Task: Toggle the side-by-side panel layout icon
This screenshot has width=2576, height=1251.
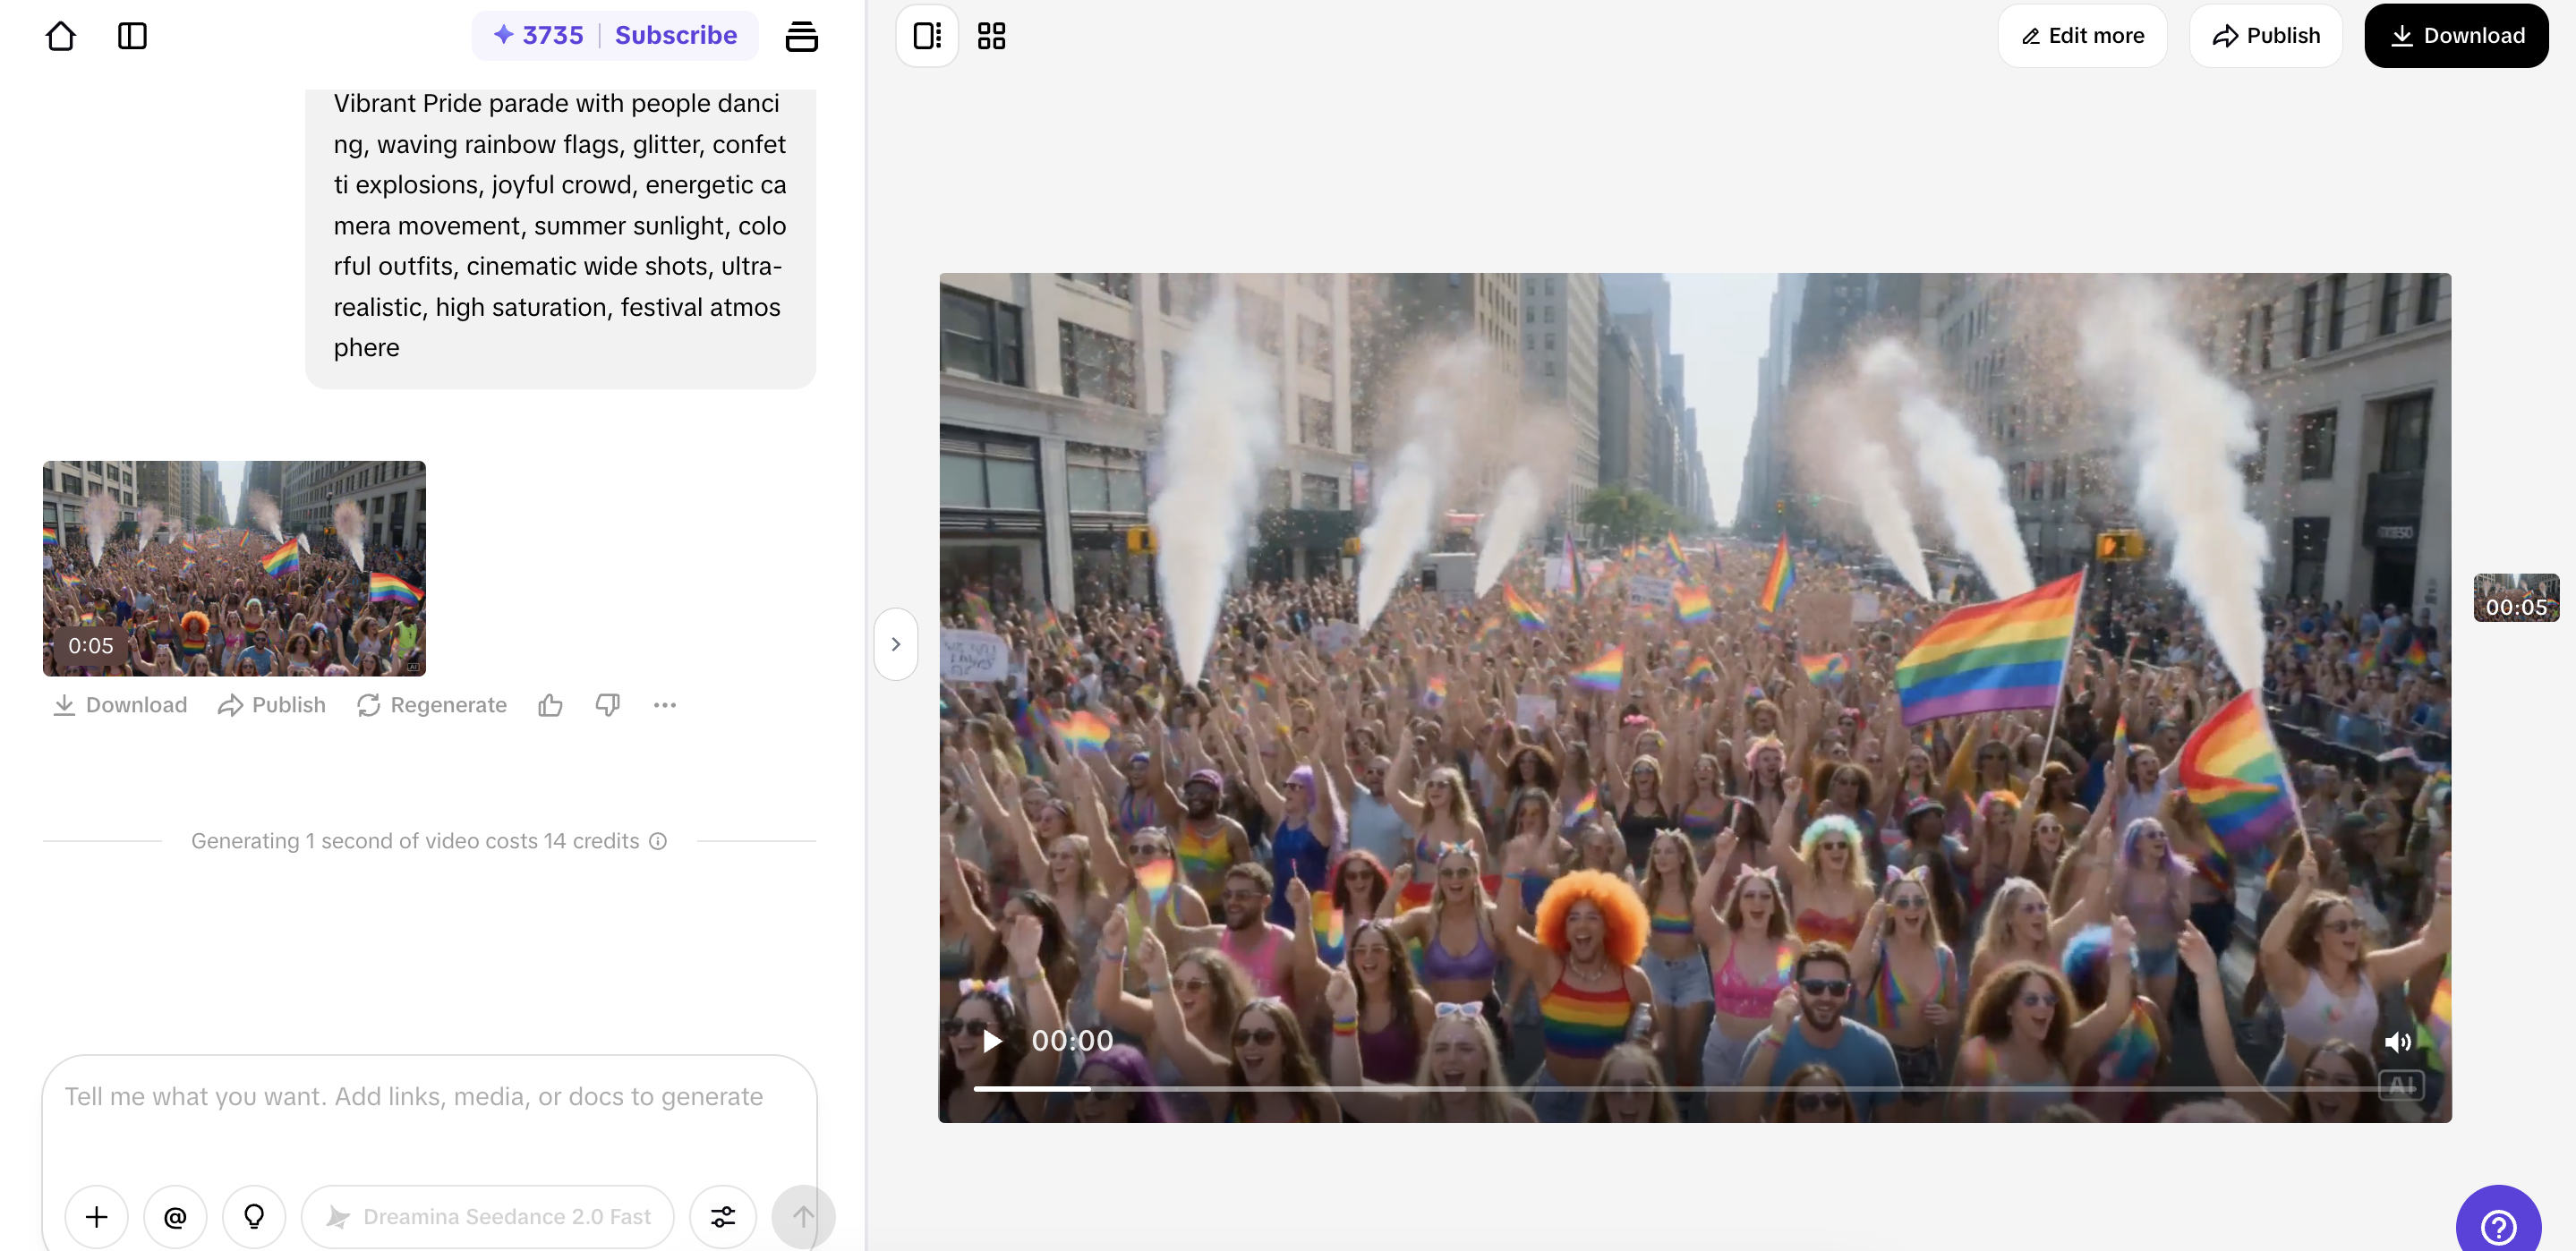Action: click(x=927, y=36)
